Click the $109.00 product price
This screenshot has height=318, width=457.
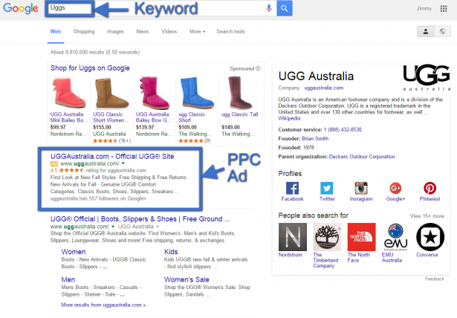click(188, 127)
